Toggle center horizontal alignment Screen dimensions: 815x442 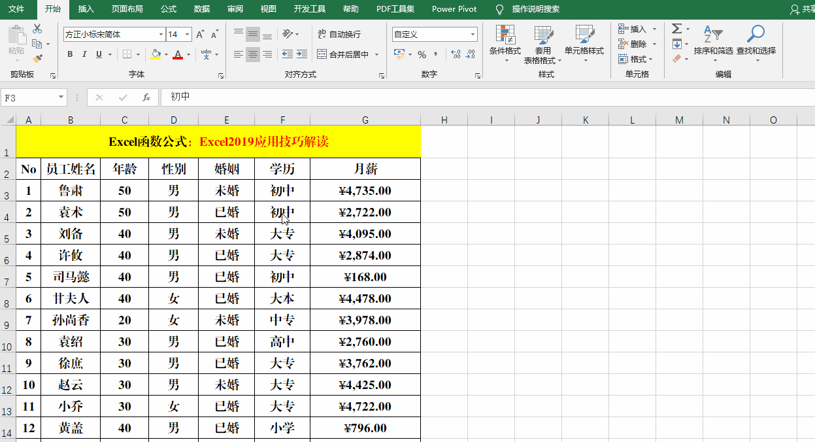[x=253, y=54]
